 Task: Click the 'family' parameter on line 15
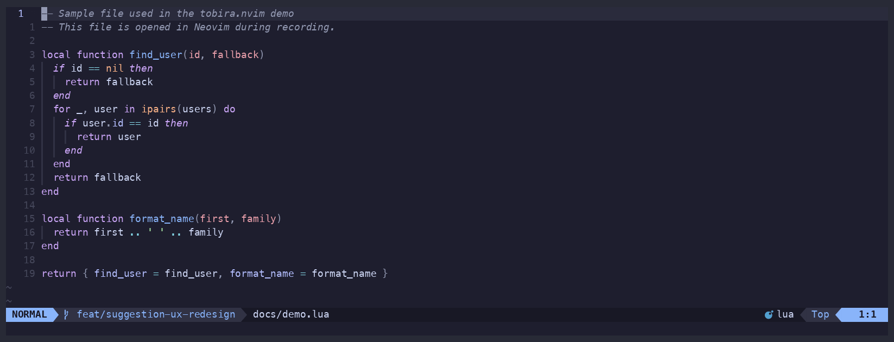coord(259,219)
